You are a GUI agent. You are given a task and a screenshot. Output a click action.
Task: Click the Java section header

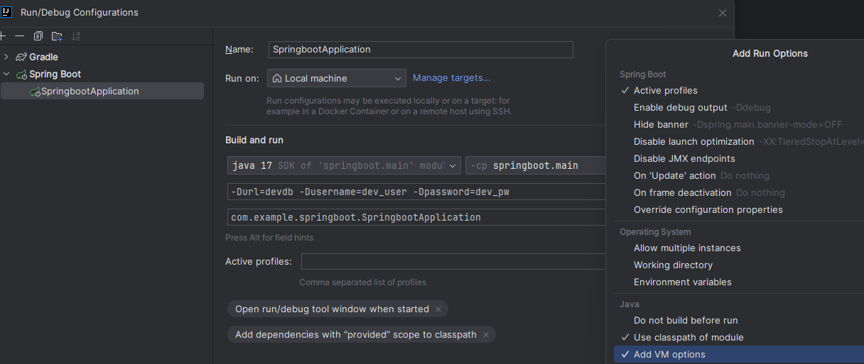click(630, 304)
